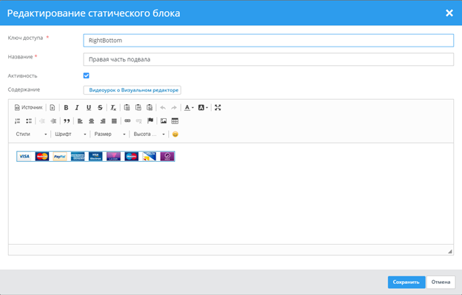462x295 pixels.
Task: Click the Unlink icon
Action: (138, 121)
